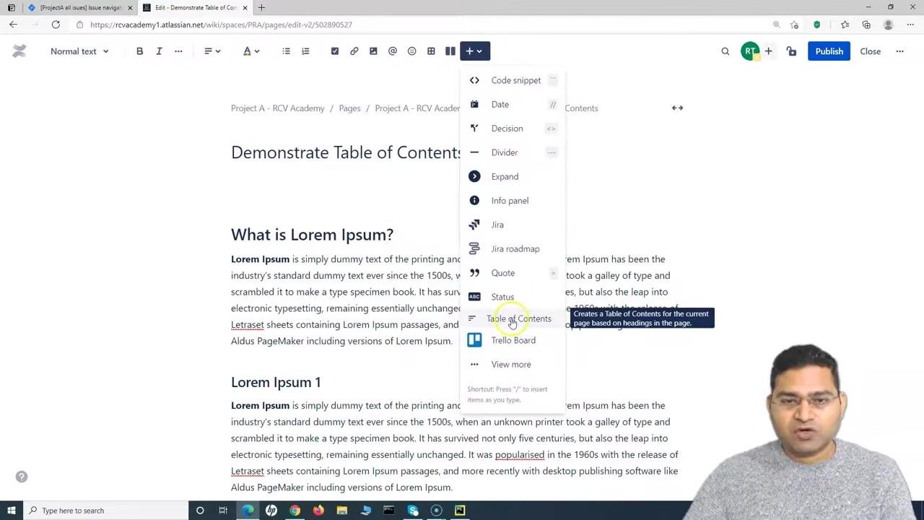Open browser collections icon
The image size is (924, 520).
coord(866,25)
